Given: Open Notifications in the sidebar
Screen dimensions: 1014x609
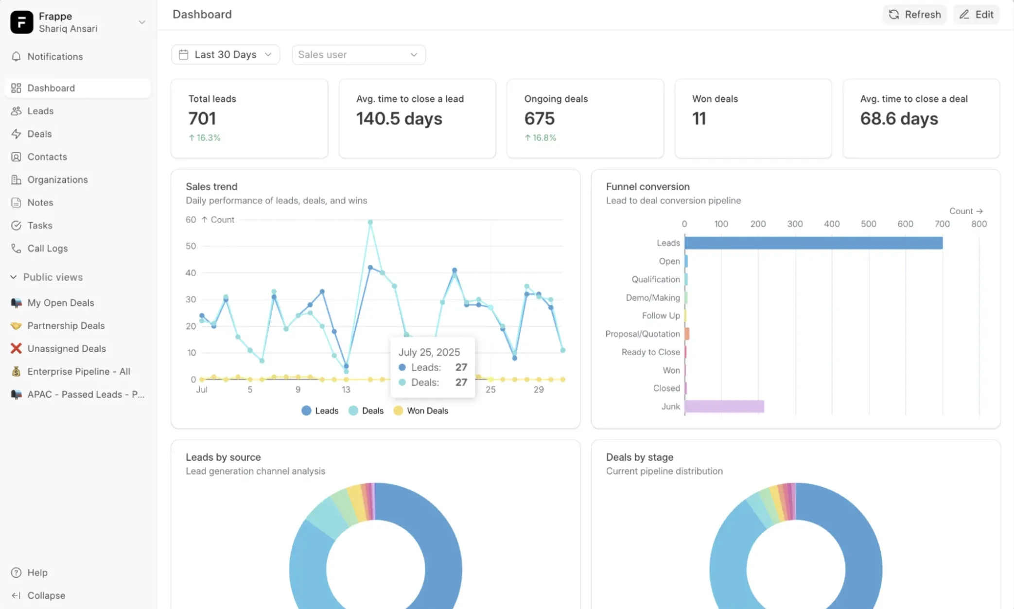Looking at the screenshot, I should click(x=78, y=56).
